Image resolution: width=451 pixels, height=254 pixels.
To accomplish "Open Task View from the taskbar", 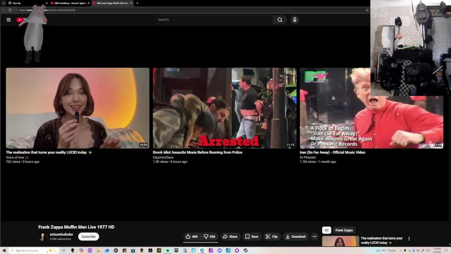I will pyautogui.click(x=63, y=250).
